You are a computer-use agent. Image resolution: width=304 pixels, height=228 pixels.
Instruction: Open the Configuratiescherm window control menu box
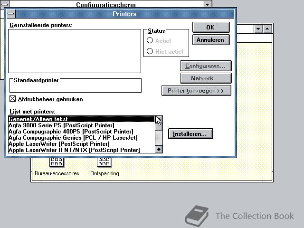coord(5,4)
